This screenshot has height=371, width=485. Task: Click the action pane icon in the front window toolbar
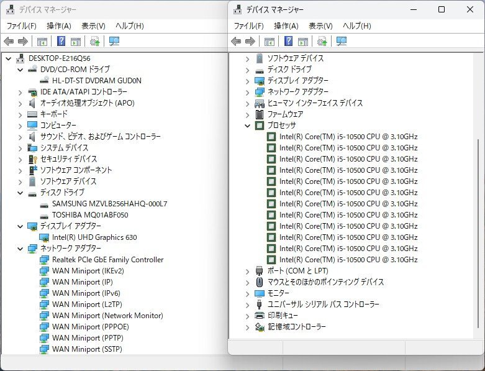(x=302, y=42)
